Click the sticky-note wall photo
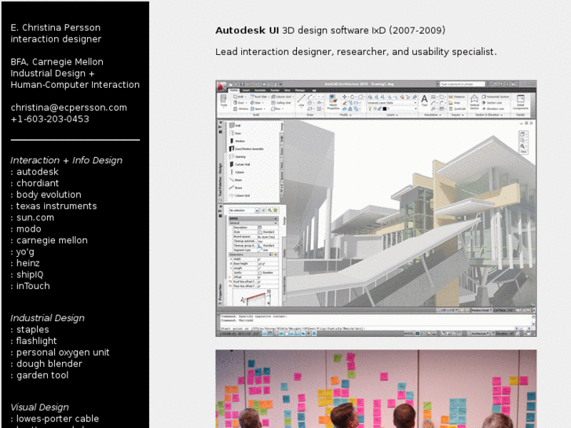Viewport: 571px width, 428px height. pyautogui.click(x=375, y=389)
